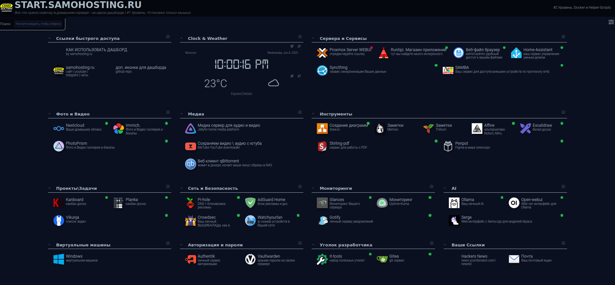
Task: Click the Penpot icon
Action: (x=448, y=146)
